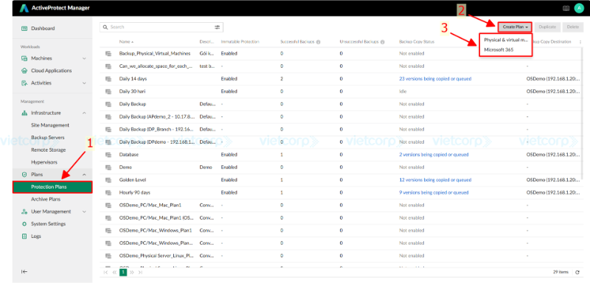590x283 pixels.
Task: Click the magnifier search icon
Action: pyautogui.click(x=105, y=27)
